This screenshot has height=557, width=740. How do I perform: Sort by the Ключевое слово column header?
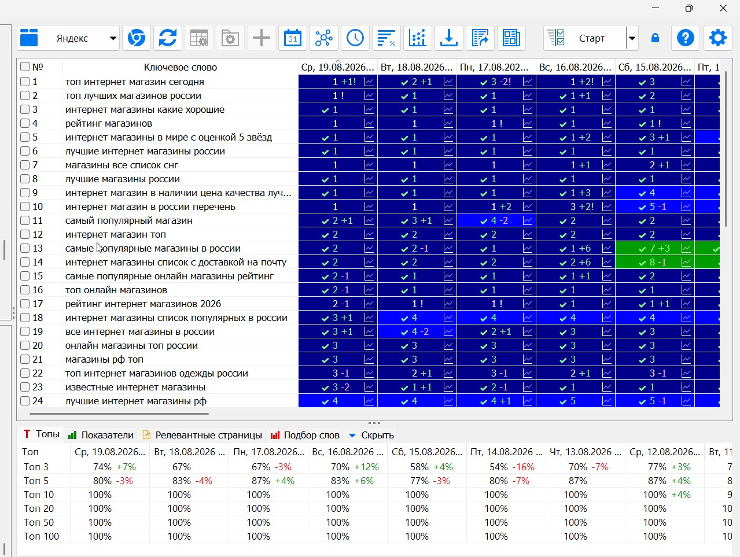tap(180, 67)
